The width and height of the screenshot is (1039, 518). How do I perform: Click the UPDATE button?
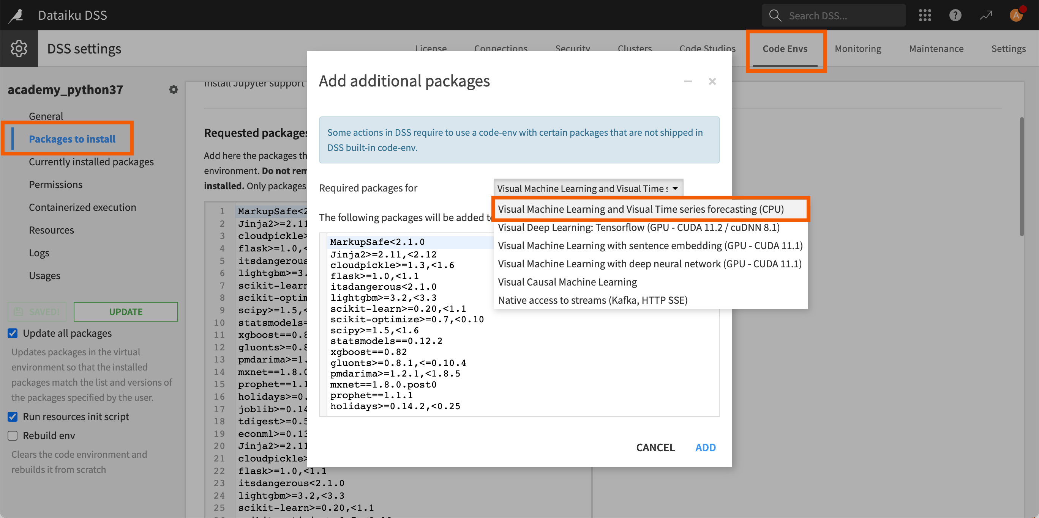[x=125, y=311]
